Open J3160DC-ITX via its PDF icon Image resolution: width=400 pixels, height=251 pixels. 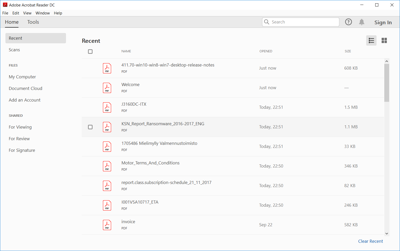coord(107,107)
